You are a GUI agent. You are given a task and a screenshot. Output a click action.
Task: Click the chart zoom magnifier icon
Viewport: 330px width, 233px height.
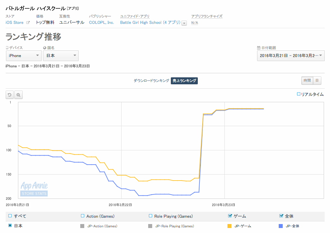click(18, 95)
